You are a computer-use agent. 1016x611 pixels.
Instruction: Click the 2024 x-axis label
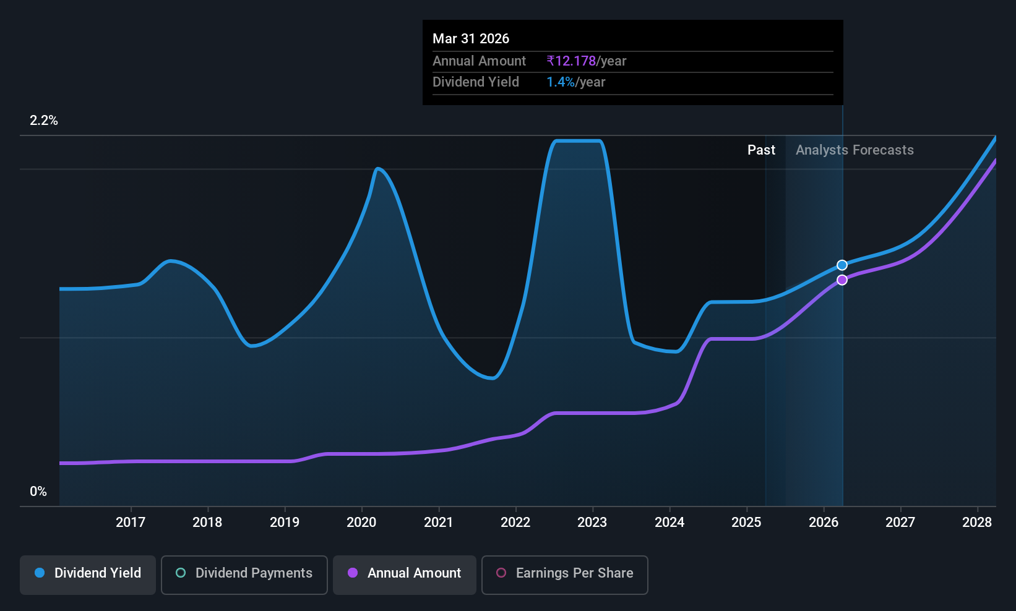click(x=669, y=523)
